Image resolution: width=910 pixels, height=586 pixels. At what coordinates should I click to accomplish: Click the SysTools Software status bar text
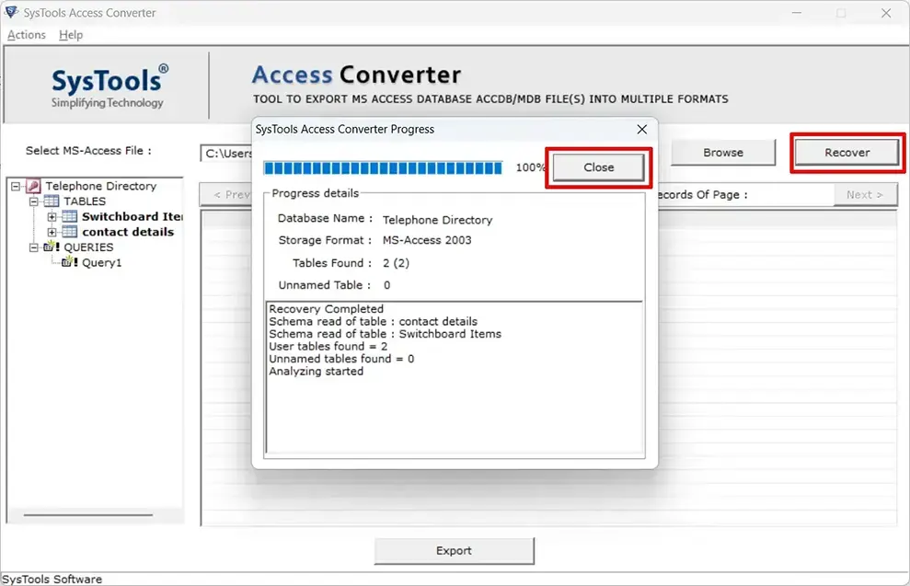point(52,579)
